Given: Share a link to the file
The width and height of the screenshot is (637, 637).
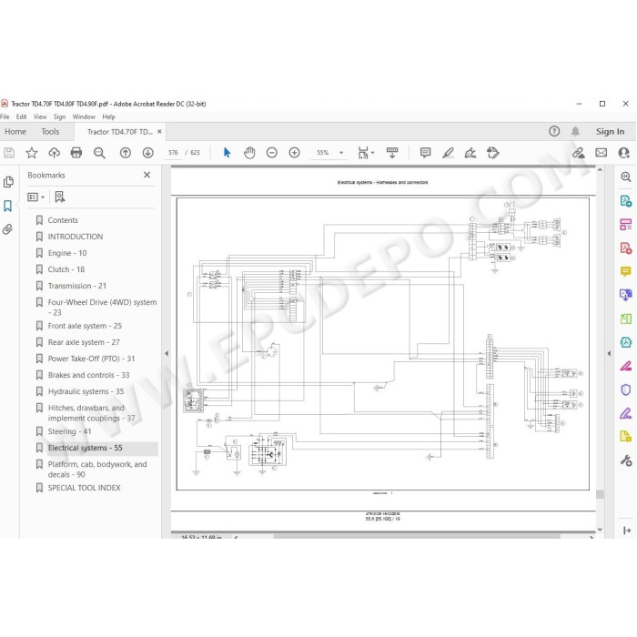Looking at the screenshot, I should [x=579, y=153].
